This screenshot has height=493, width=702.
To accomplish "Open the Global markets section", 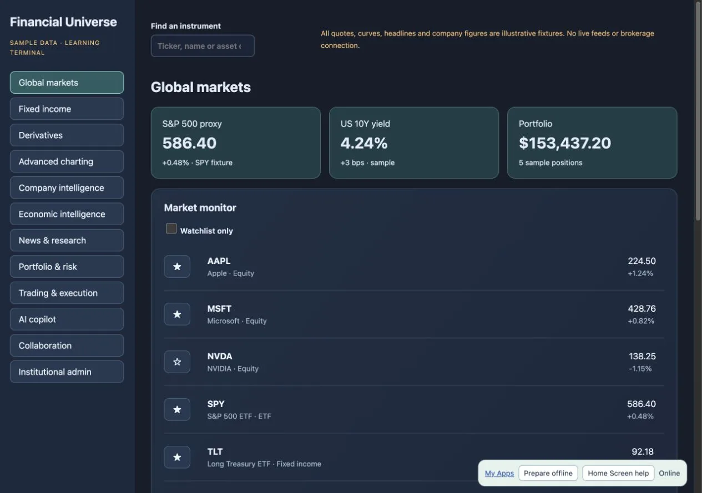I will (x=67, y=83).
